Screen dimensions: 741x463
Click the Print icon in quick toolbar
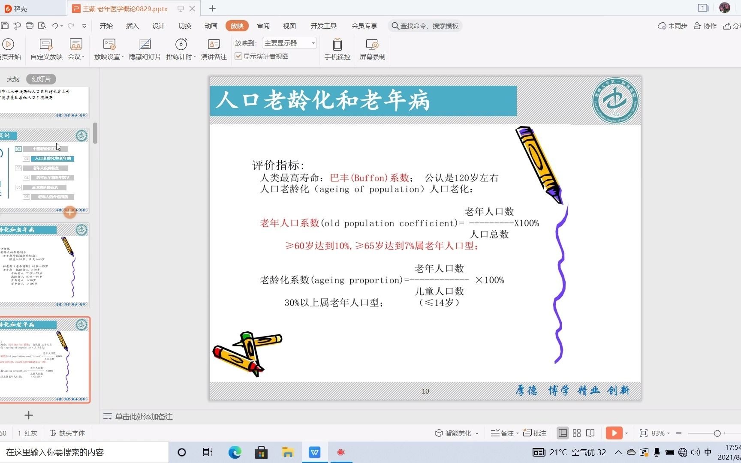tap(30, 26)
